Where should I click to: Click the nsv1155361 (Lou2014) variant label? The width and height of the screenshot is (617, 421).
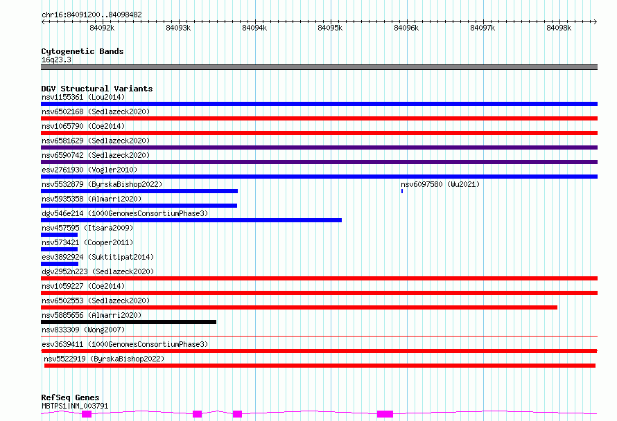point(83,97)
